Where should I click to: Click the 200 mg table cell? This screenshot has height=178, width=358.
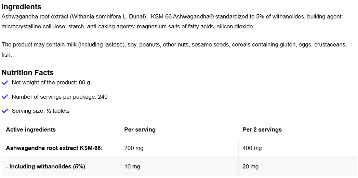(134, 148)
